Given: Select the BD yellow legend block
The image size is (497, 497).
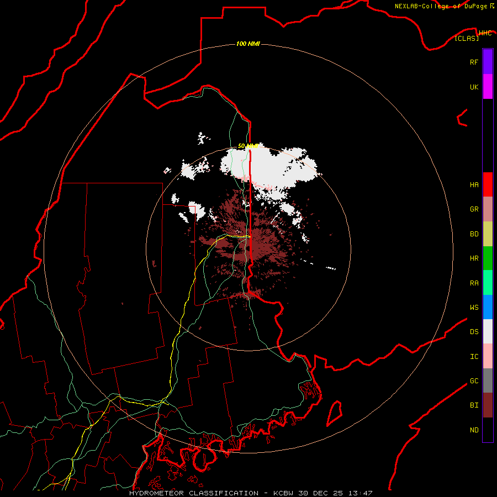Looking at the screenshot, I should pos(488,234).
